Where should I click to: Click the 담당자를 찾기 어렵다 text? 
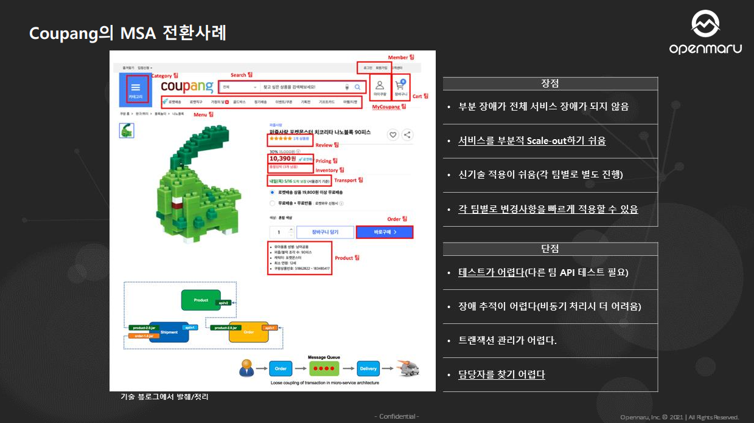(x=501, y=374)
